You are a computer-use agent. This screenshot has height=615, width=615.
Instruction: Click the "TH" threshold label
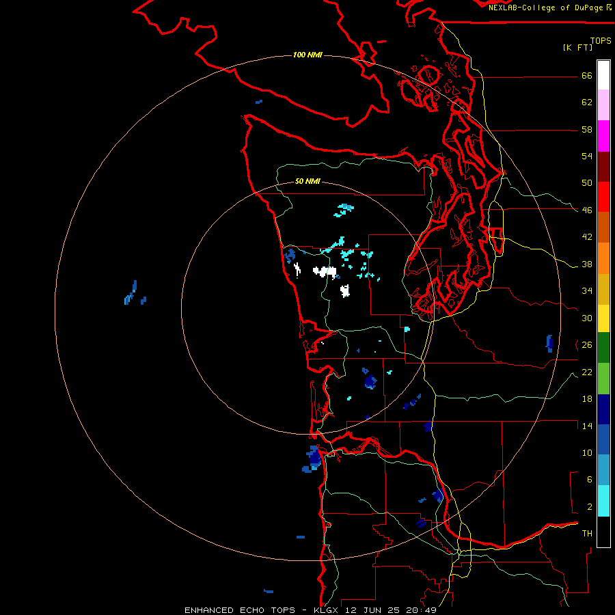(x=587, y=534)
